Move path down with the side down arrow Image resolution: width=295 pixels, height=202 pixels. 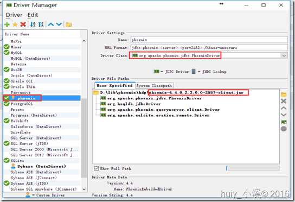(284, 115)
